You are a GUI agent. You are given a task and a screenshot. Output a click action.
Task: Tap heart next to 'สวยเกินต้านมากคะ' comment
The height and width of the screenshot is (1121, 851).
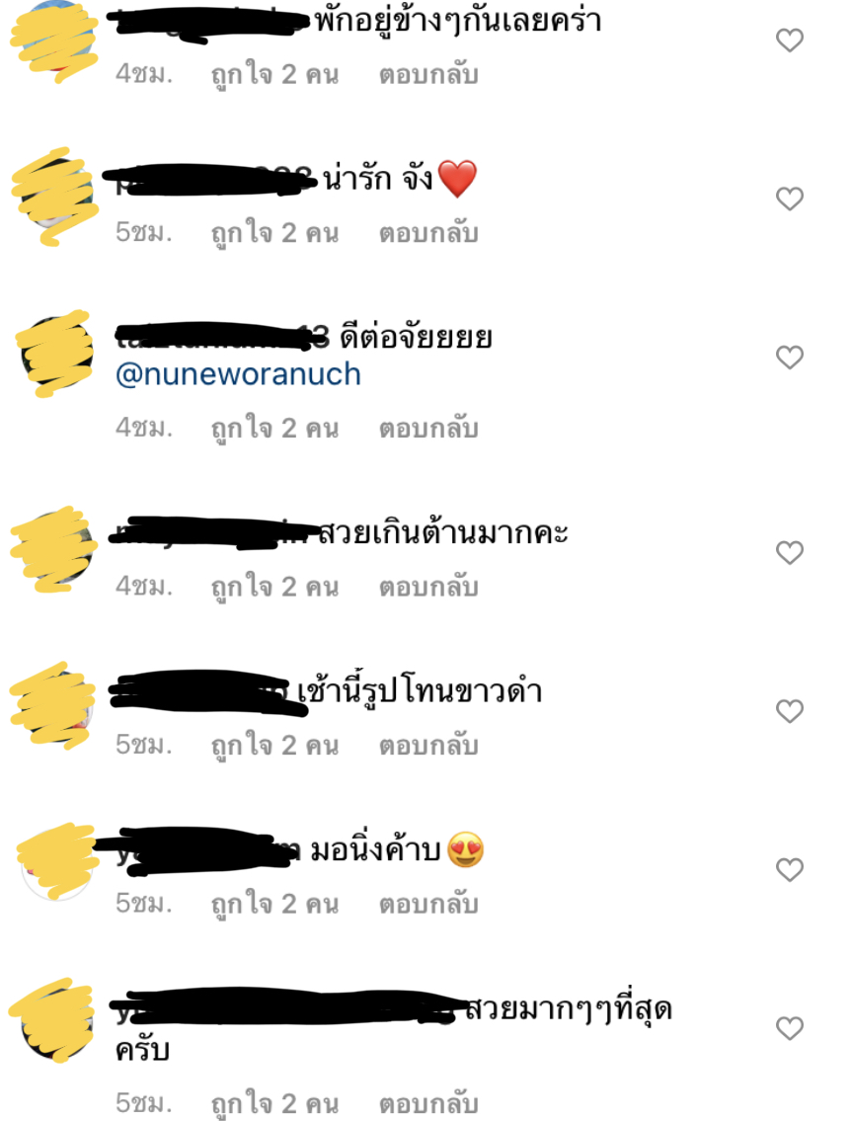point(790,552)
